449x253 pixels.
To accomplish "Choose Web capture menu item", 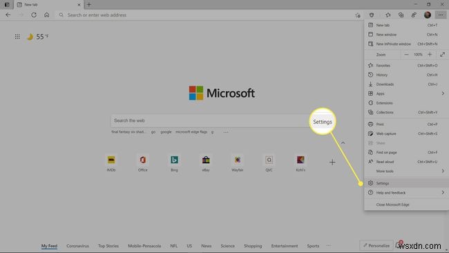I will (x=406, y=133).
